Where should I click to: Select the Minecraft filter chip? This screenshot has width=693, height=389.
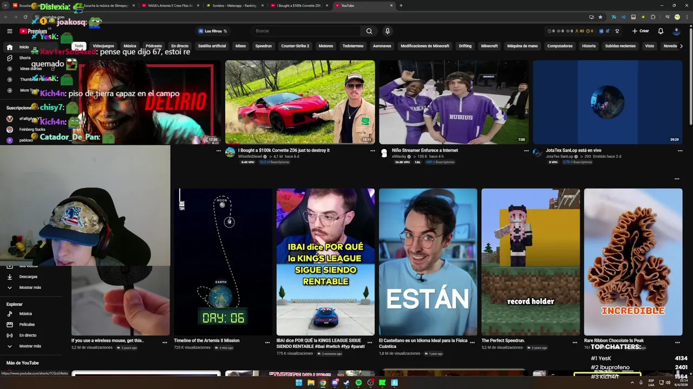click(489, 46)
